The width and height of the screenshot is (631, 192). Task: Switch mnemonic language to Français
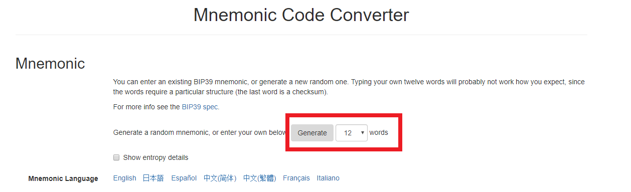coord(296,178)
